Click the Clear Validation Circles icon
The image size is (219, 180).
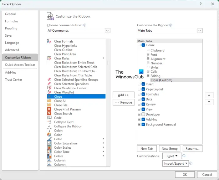tap(49, 88)
